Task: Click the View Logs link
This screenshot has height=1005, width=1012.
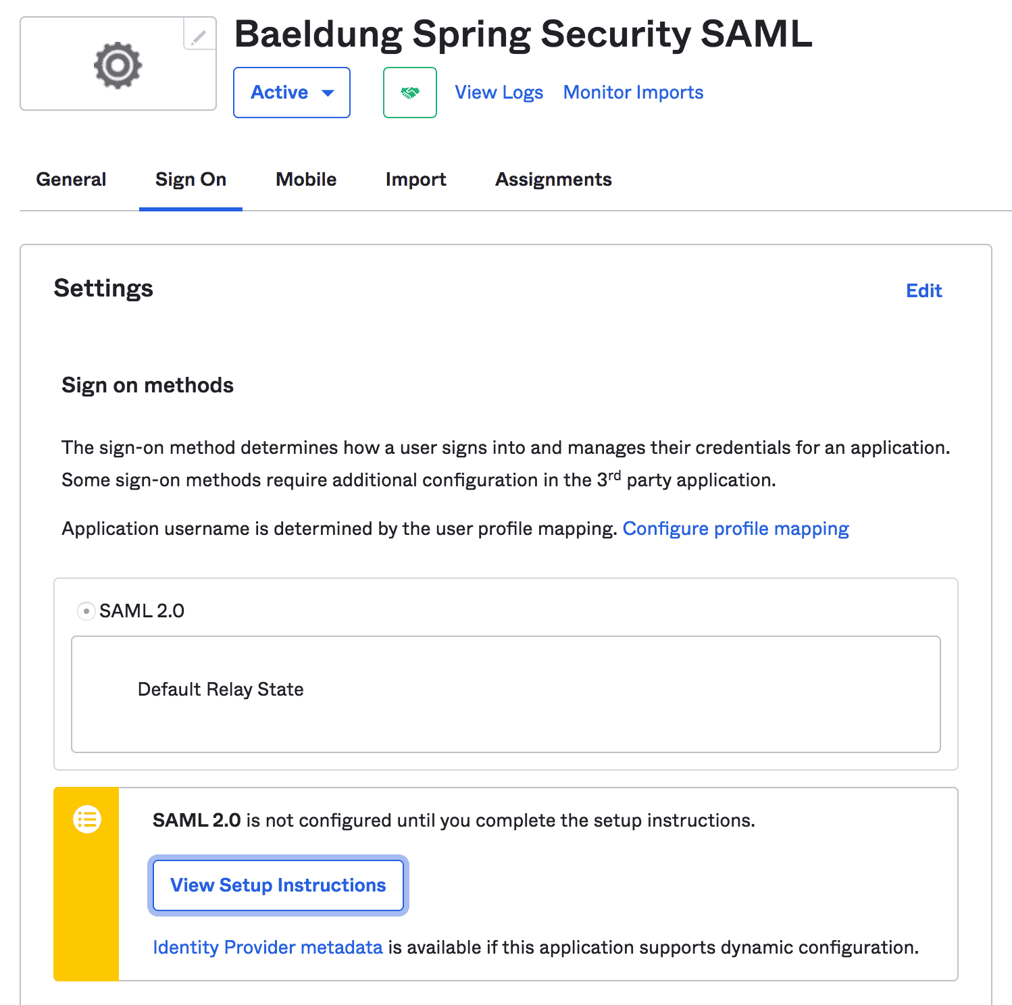Action: pos(499,93)
